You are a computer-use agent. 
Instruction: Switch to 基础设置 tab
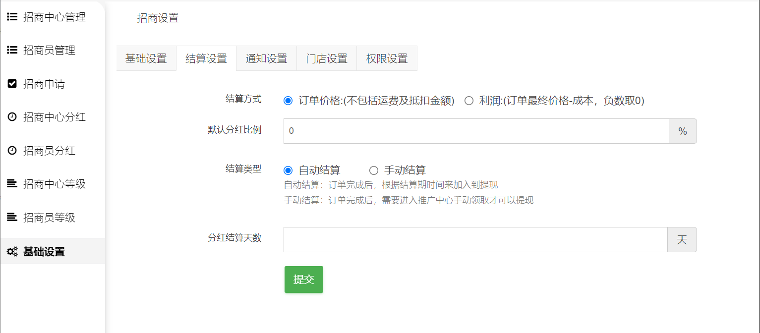146,58
